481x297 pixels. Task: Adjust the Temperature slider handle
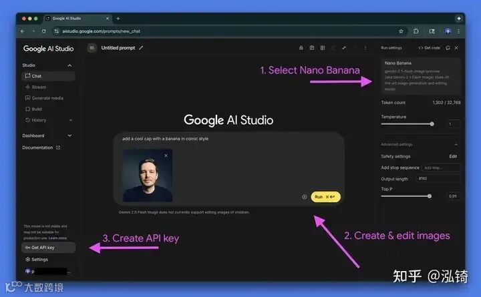coord(432,124)
